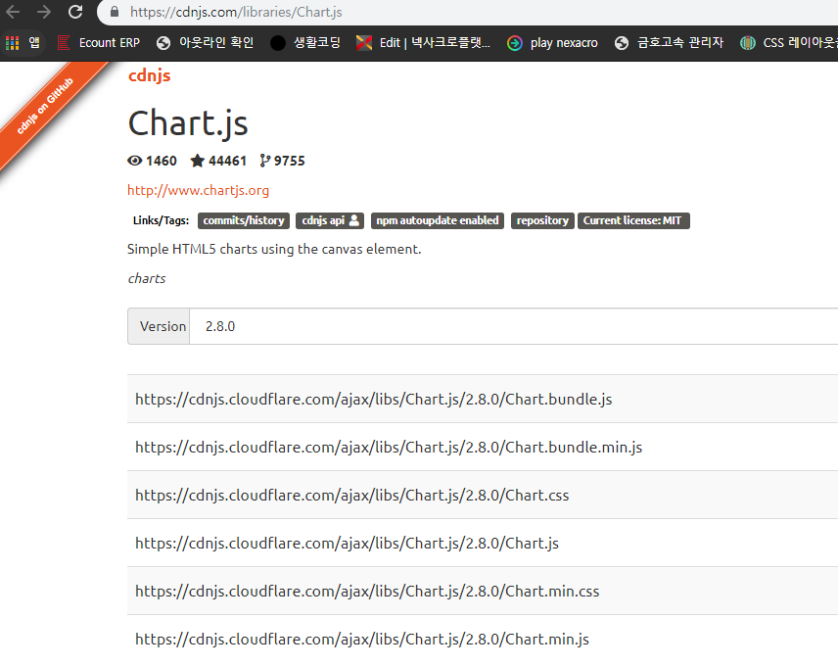The height and width of the screenshot is (667, 838).
Task: Select the 2.8.0/Chart.css URL row
Action: [x=483, y=496]
